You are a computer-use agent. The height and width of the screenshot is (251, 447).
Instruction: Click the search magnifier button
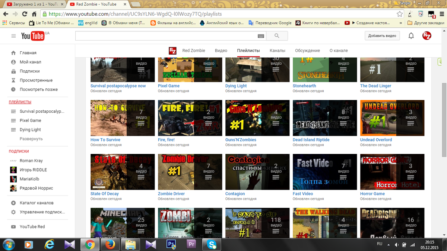[x=277, y=36]
